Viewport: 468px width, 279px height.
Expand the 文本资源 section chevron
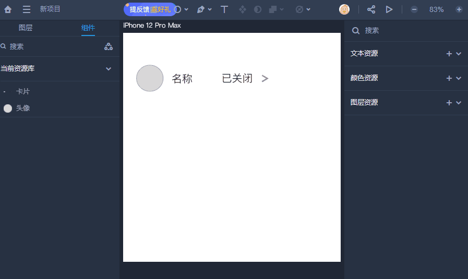pos(459,54)
